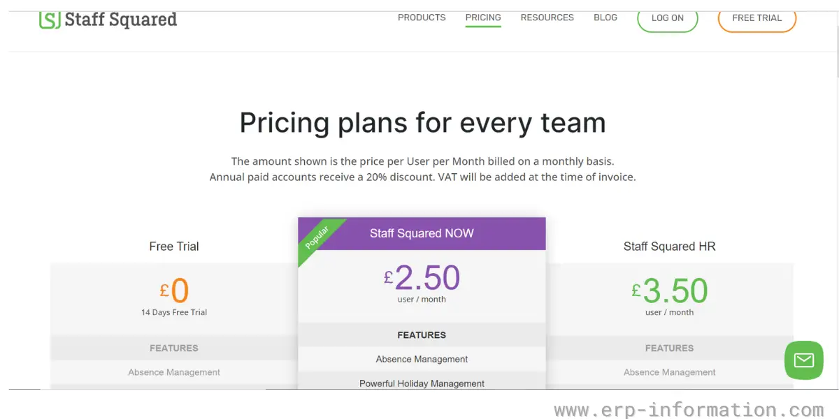Click 'Absence Management' in Staff Squared NOW
Screen dimensions: 839x419
tap(422, 359)
